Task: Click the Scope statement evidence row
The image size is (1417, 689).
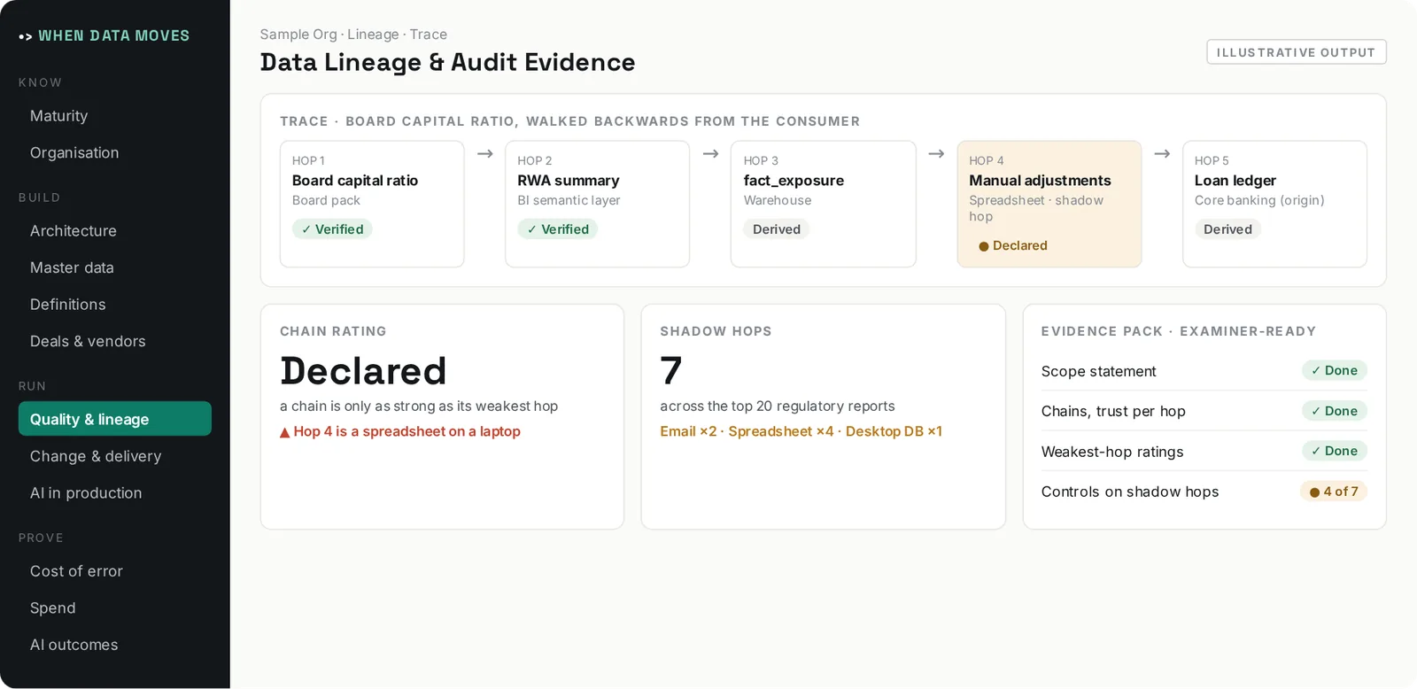Action: point(1204,371)
